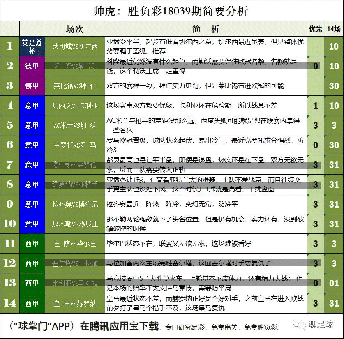Select the 皇马VS赫罗纳 match cell
The width and height of the screenshot is (344, 339).
tap(75, 304)
